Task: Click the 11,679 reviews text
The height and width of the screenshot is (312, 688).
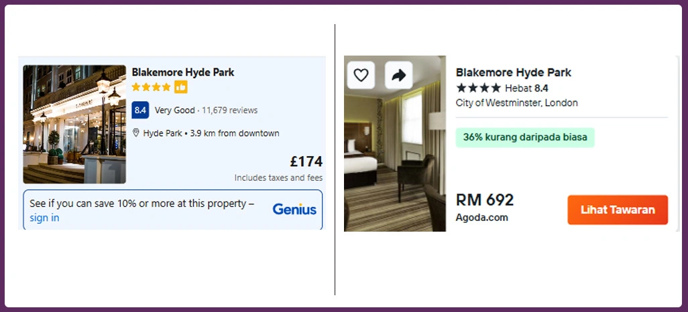Action: [x=229, y=110]
